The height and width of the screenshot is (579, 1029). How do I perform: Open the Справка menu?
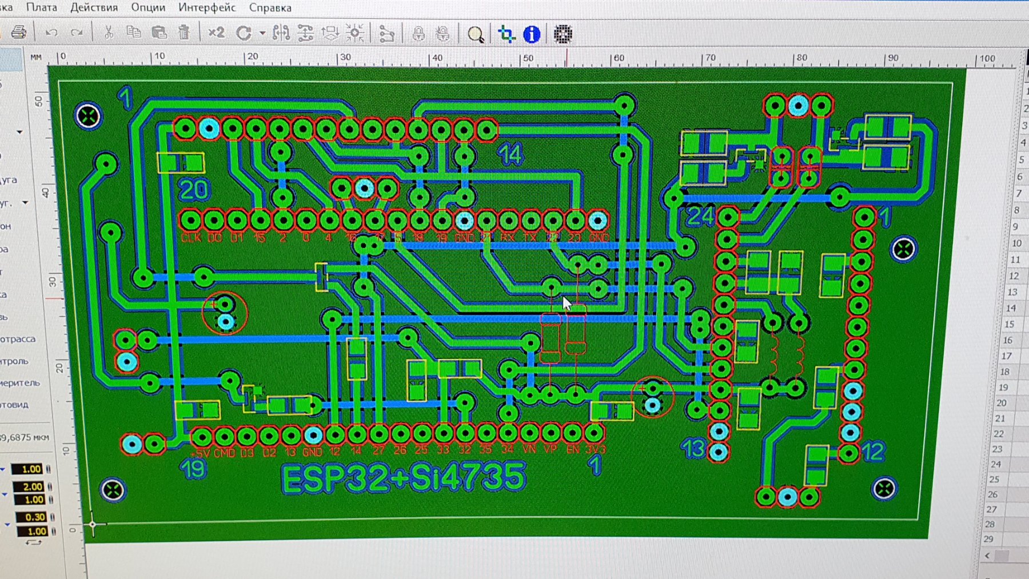pos(270,8)
